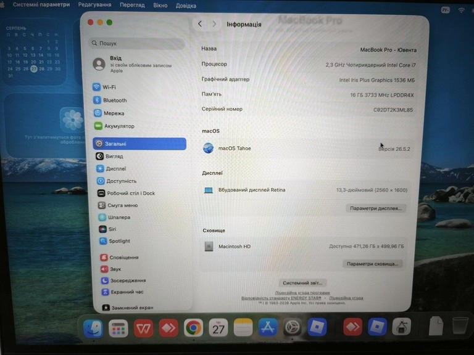This screenshot has width=474, height=355.
Task: Open Bluetooth settings pane
Action: pyautogui.click(x=110, y=100)
